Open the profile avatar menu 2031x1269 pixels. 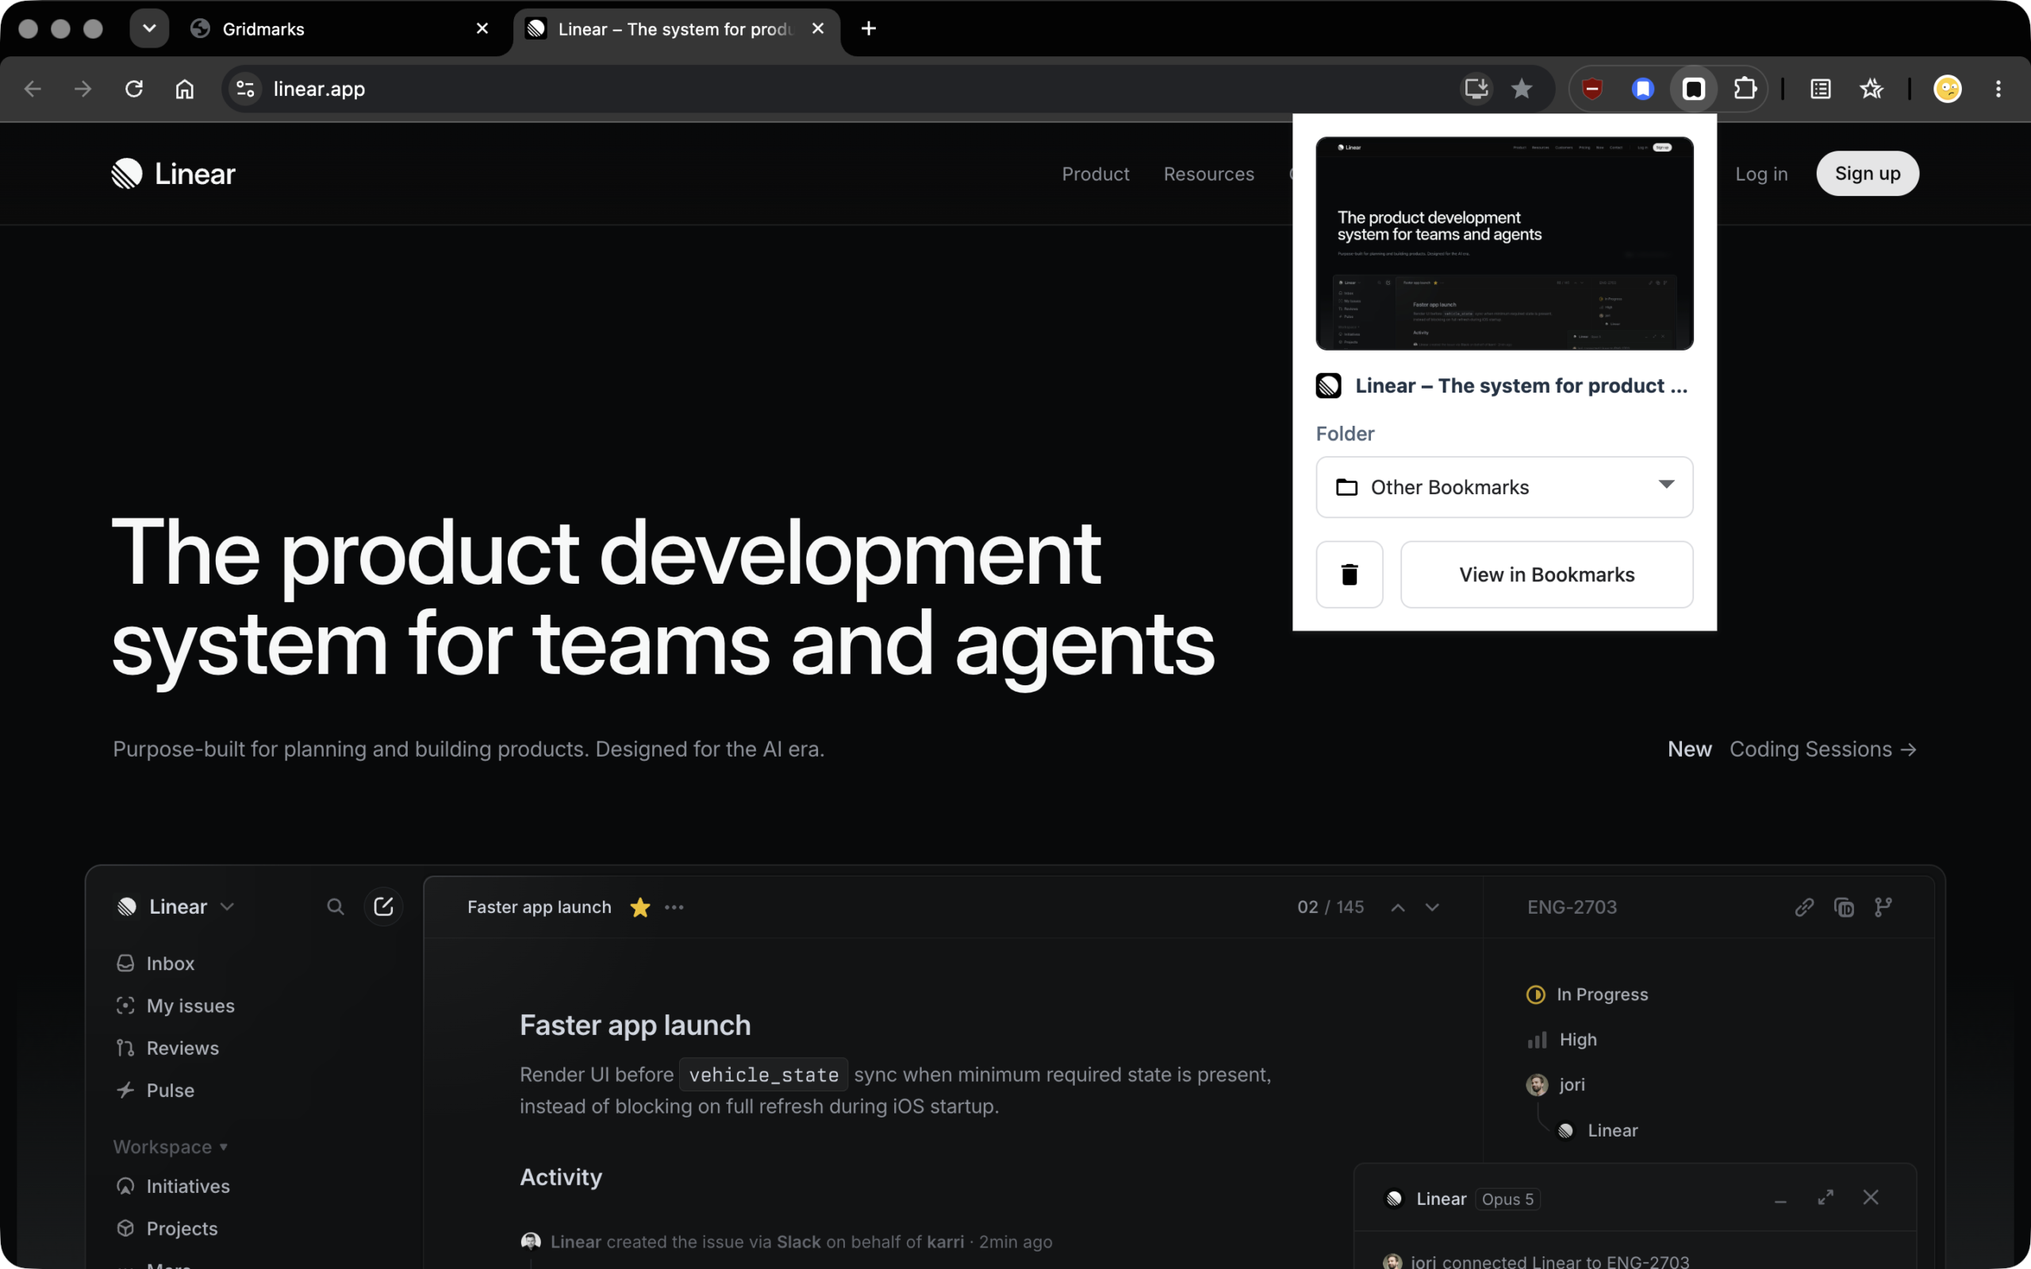[x=1947, y=89]
